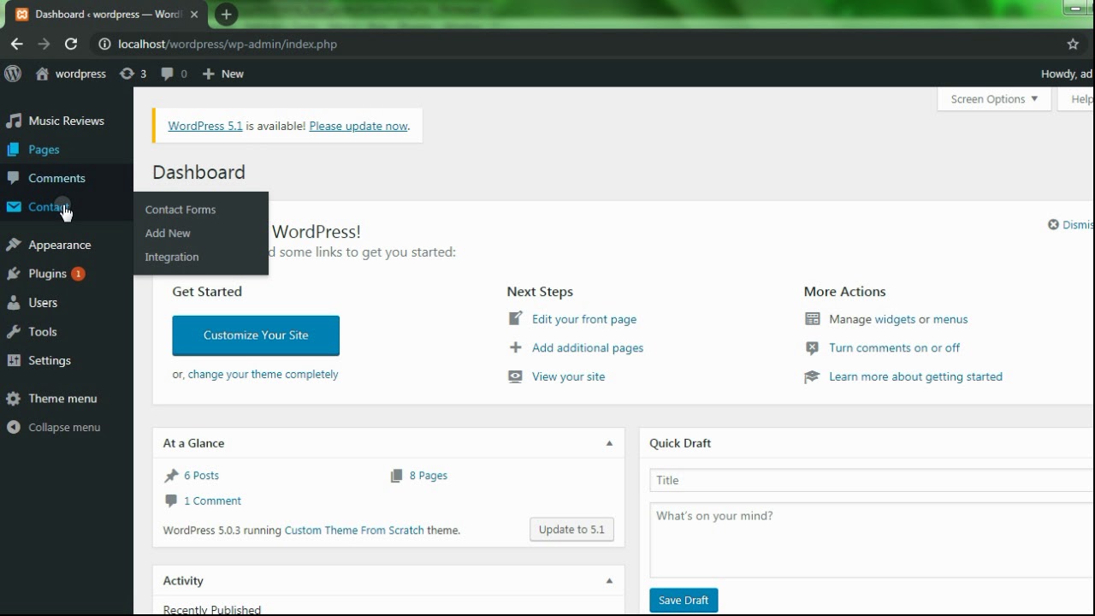Expand the Screen Options dropdown
Image resolution: width=1095 pixels, height=616 pixels.
(x=994, y=99)
